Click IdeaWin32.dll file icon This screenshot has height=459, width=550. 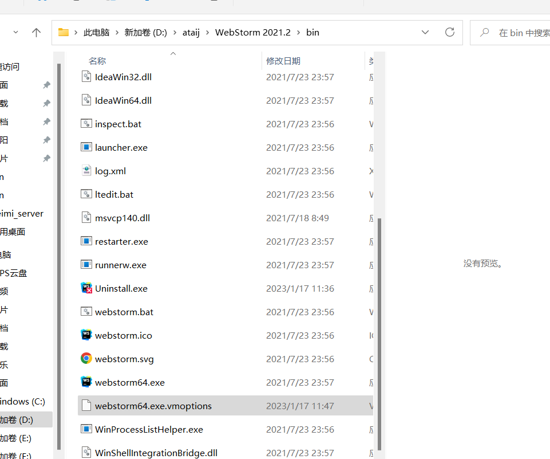point(86,77)
